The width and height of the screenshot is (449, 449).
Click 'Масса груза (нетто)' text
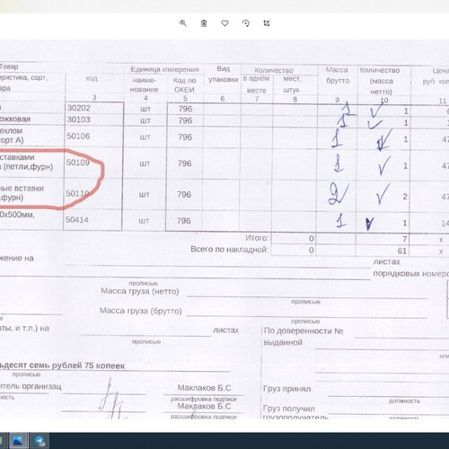[140, 291]
